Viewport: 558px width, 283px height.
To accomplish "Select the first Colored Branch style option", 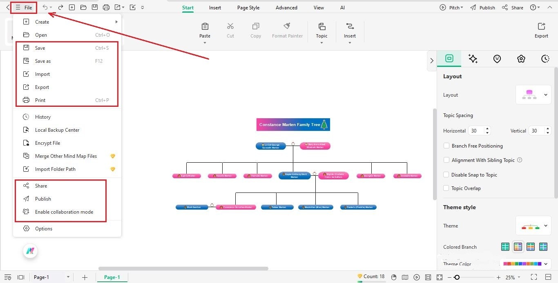I will (x=505, y=247).
